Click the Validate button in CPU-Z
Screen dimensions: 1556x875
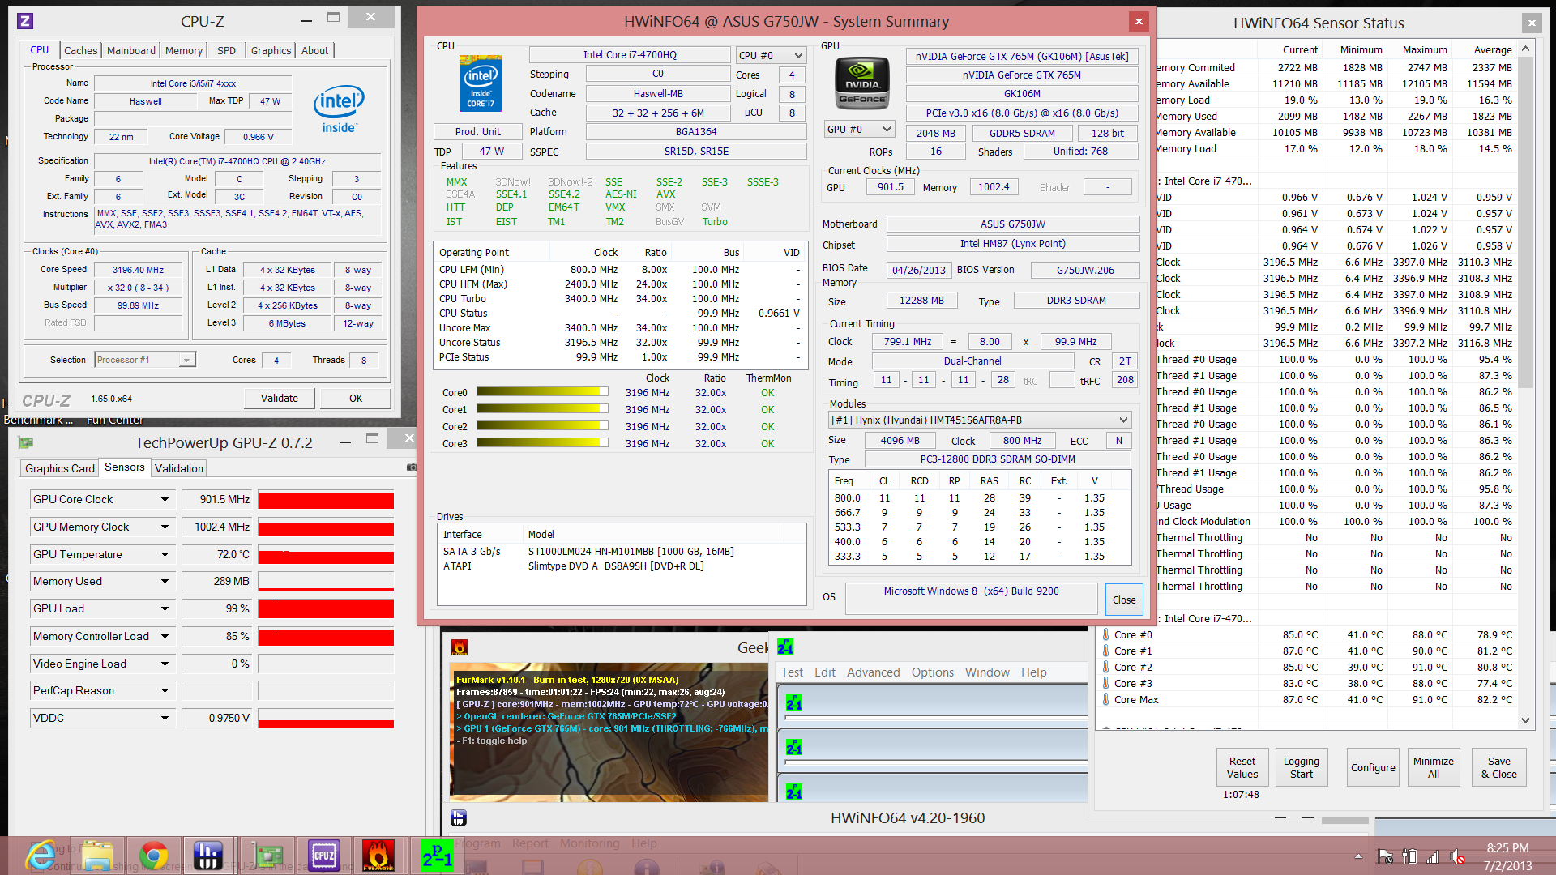click(279, 398)
